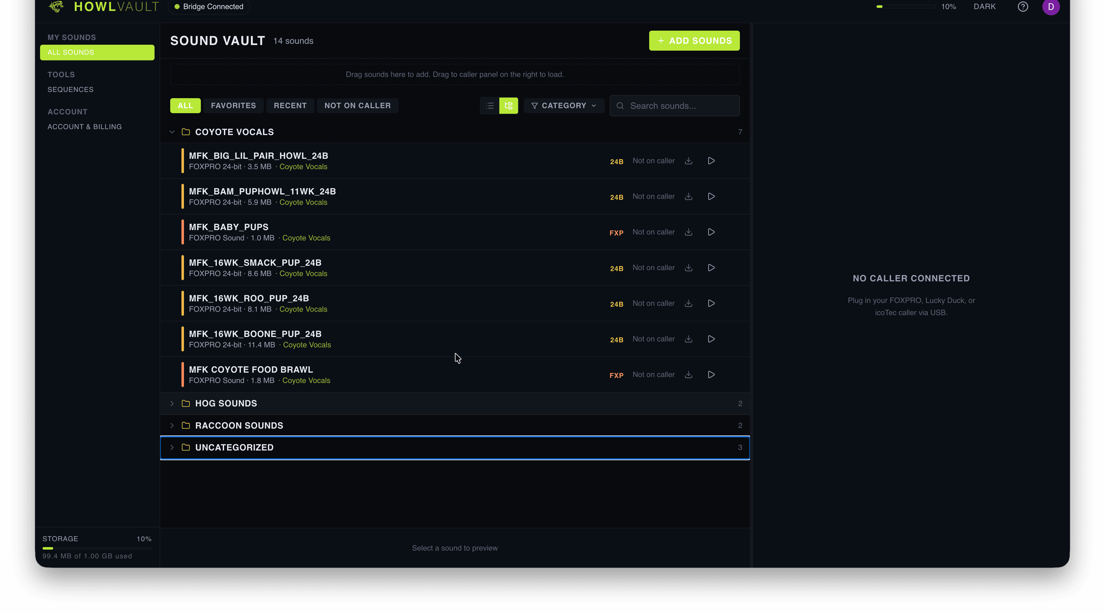This screenshot has width=1105, height=614.
Task: Click the 14 sounds count label
Action: point(293,41)
